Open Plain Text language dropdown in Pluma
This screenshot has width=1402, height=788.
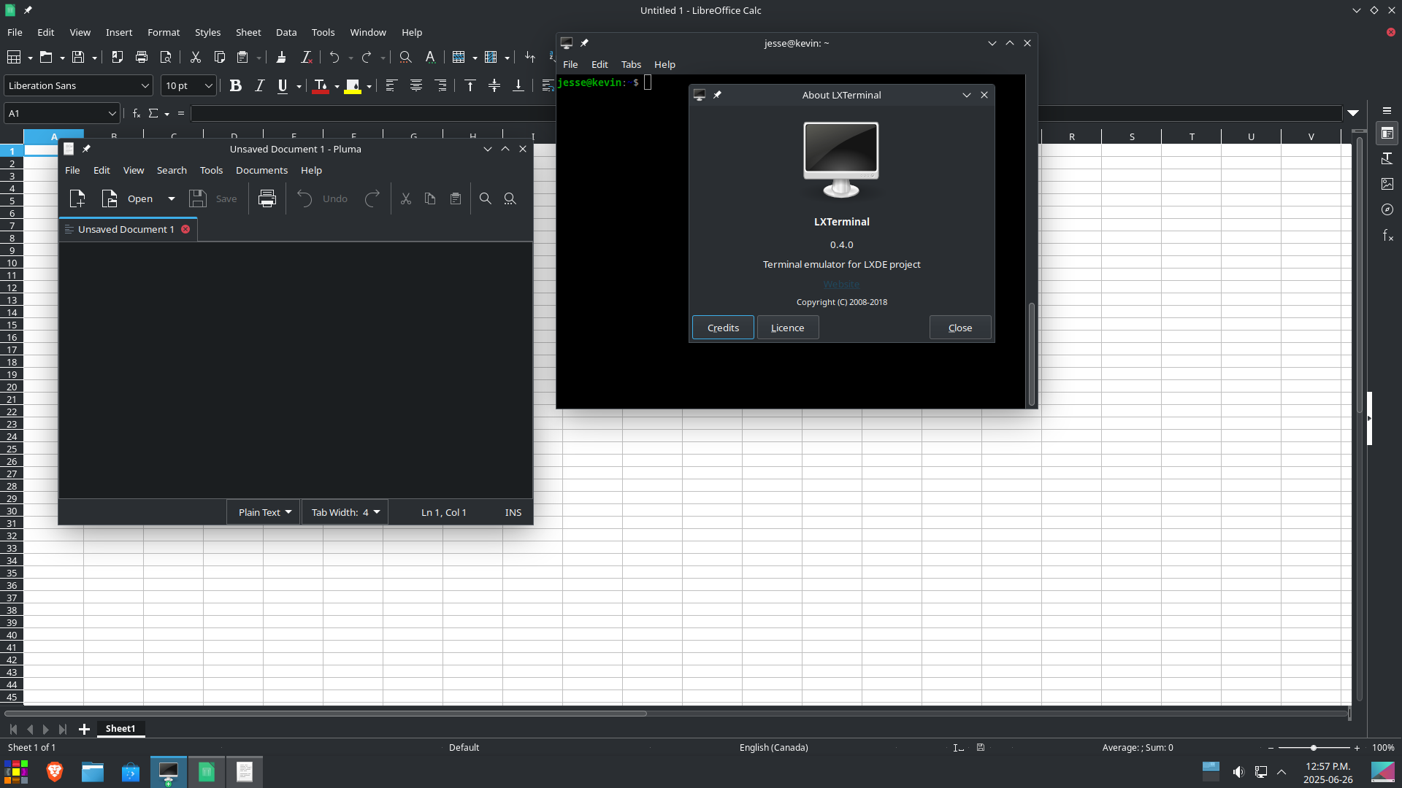(264, 512)
